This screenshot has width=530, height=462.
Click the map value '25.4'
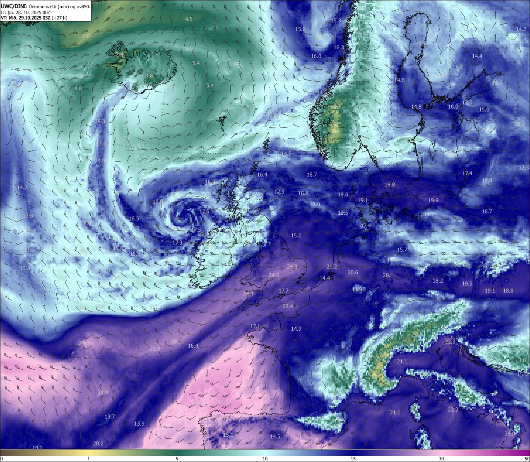155,349
